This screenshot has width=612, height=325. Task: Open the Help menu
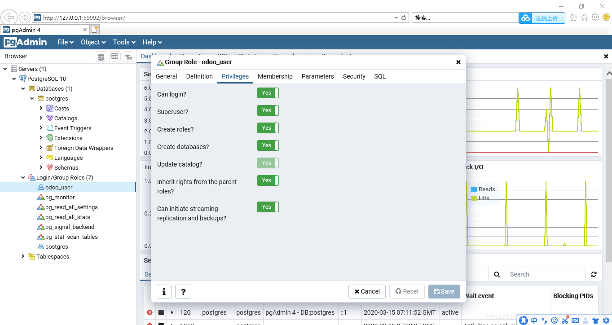coord(152,42)
